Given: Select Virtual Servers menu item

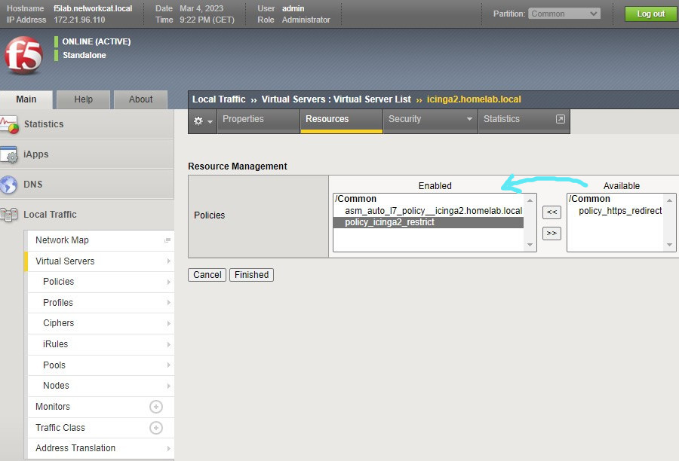Looking at the screenshot, I should pyautogui.click(x=101, y=261).
